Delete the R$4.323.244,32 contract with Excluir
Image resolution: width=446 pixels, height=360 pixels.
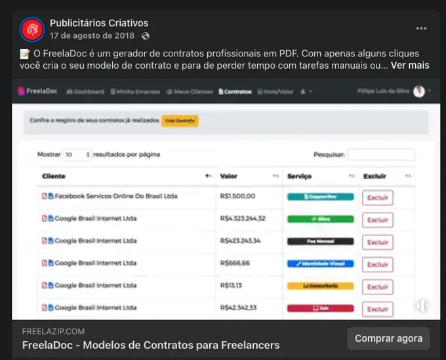click(x=378, y=220)
